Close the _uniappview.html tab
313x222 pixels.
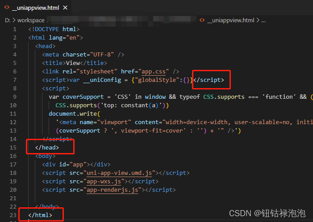(65, 8)
